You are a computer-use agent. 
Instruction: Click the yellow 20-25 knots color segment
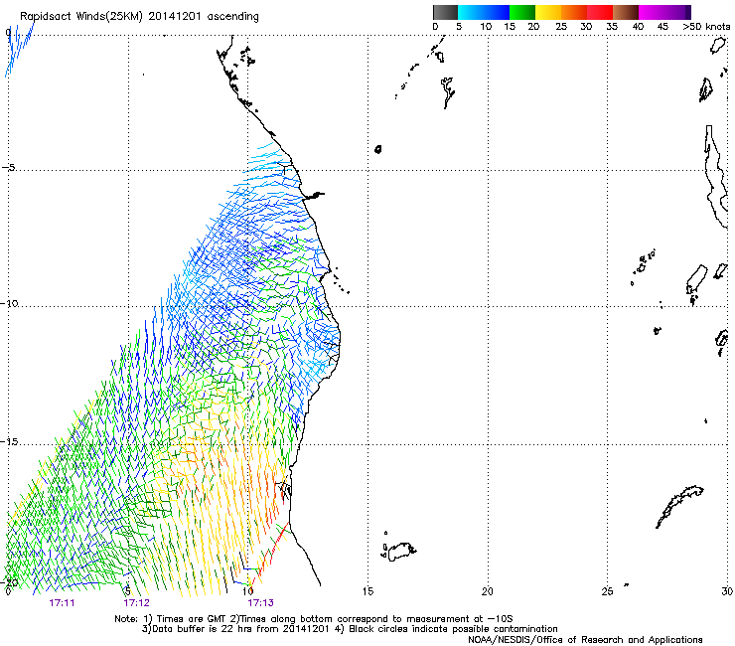548,12
